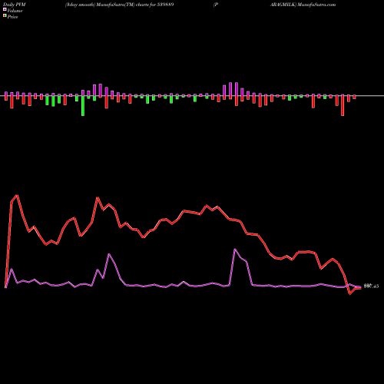Click the peak of the magenta volume line
Screen dimensions: 384x384
point(235,249)
